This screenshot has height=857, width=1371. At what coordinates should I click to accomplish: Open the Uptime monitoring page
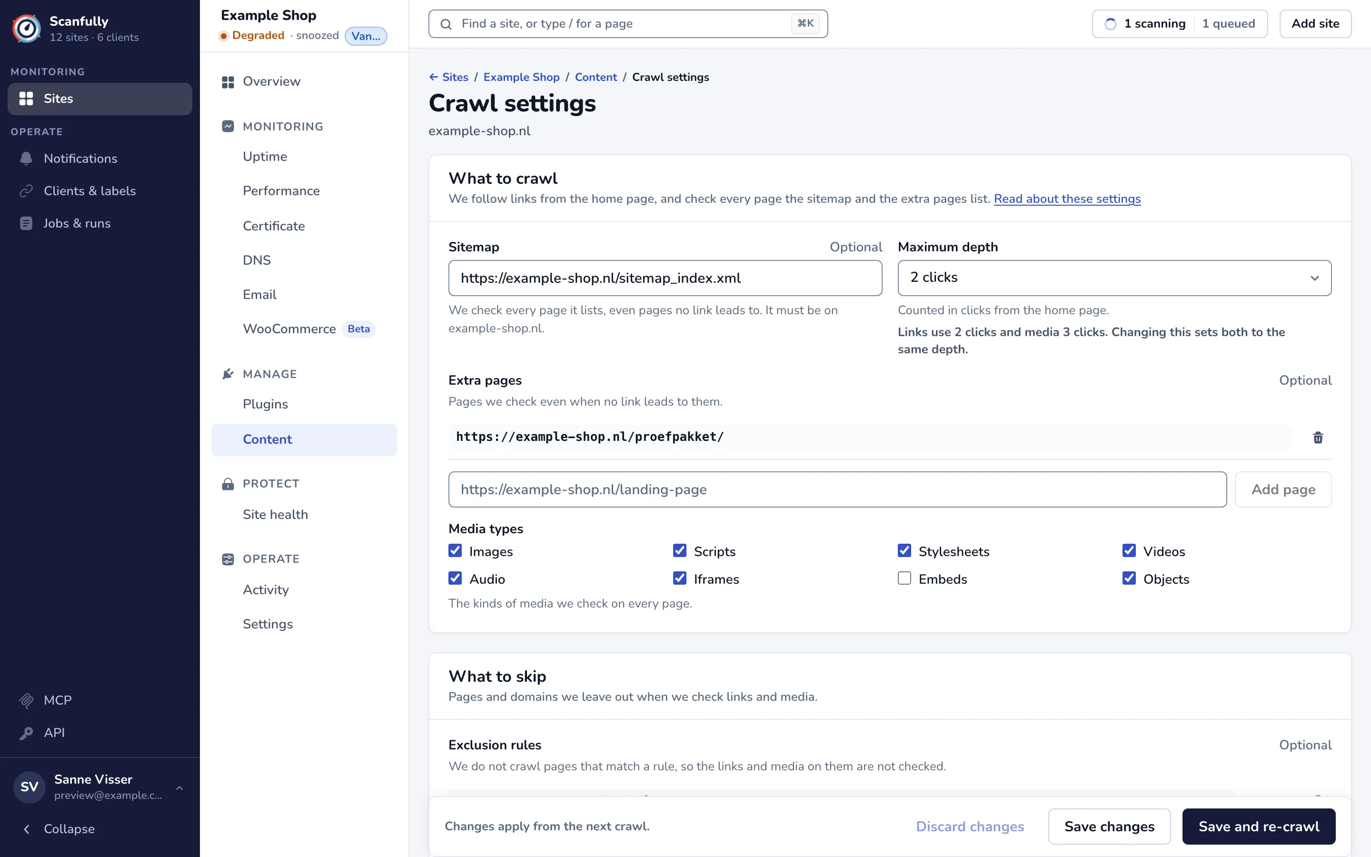pyautogui.click(x=265, y=157)
